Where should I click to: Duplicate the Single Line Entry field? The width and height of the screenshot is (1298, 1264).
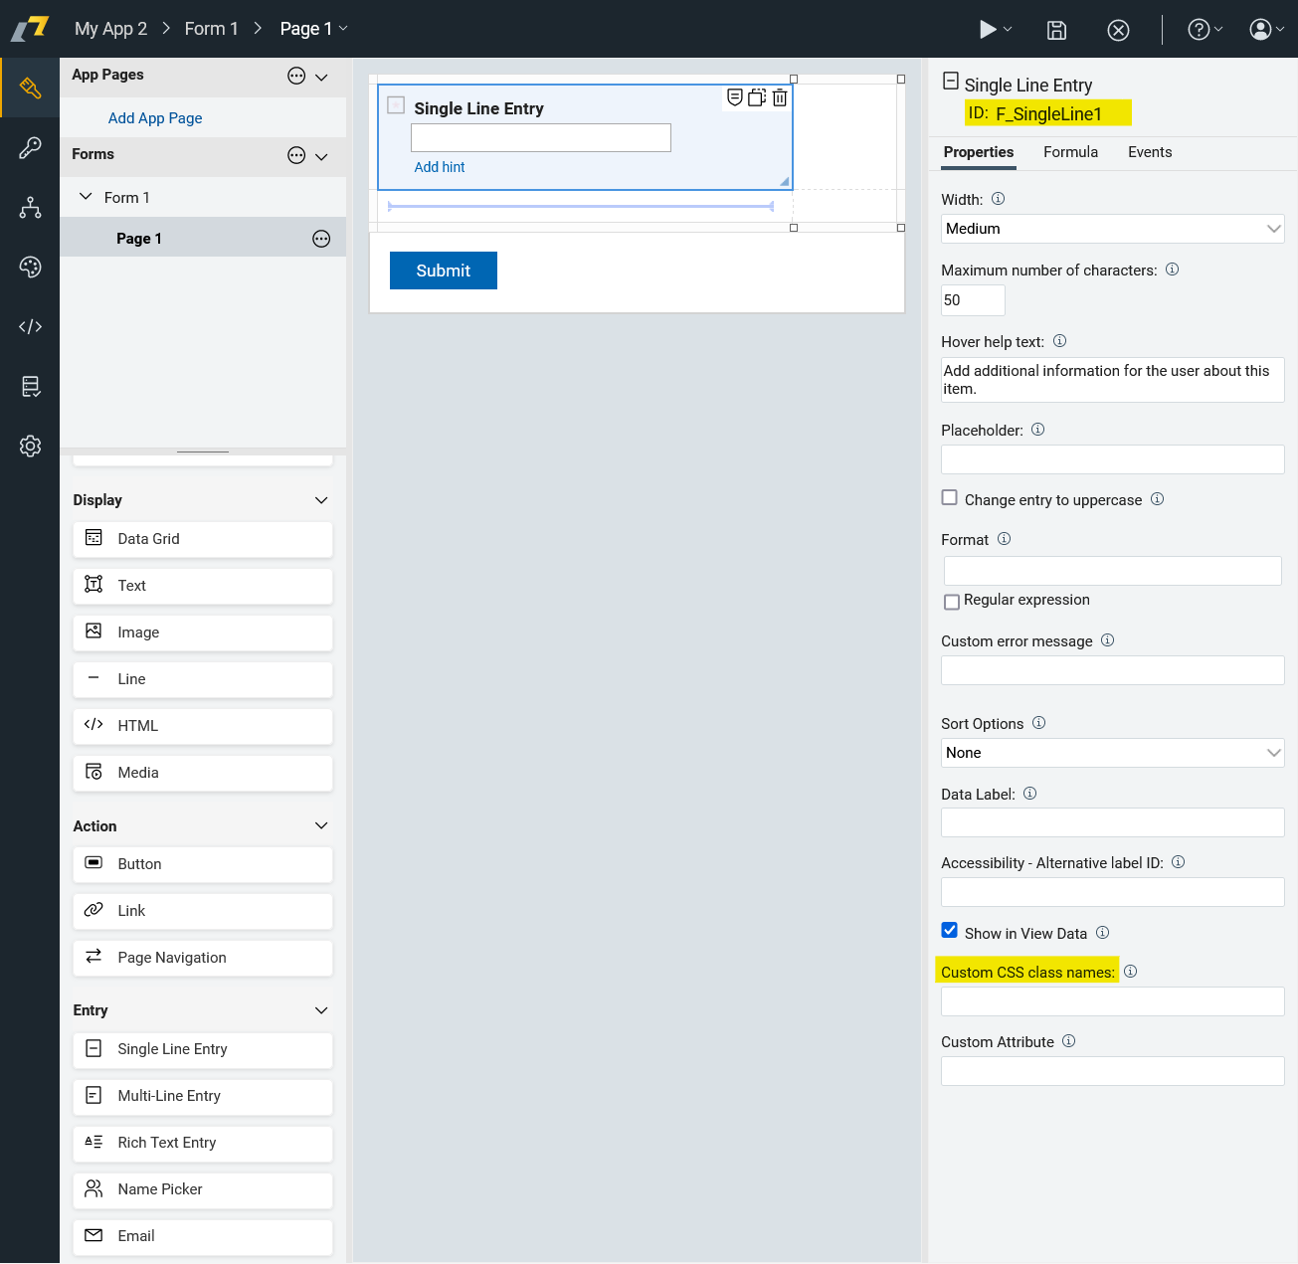point(757,97)
